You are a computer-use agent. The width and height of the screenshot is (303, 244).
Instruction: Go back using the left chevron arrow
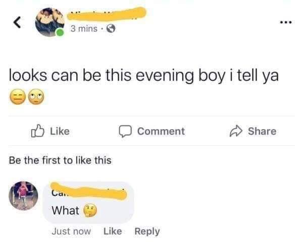[x=15, y=21]
